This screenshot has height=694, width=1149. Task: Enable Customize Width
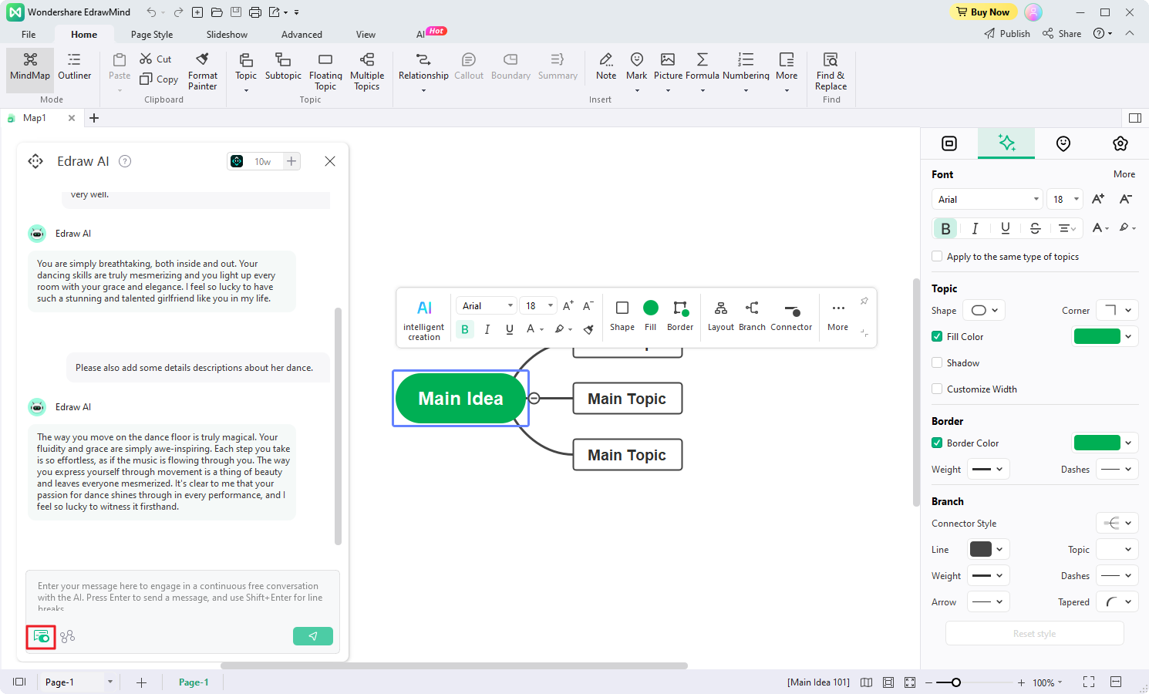click(937, 389)
